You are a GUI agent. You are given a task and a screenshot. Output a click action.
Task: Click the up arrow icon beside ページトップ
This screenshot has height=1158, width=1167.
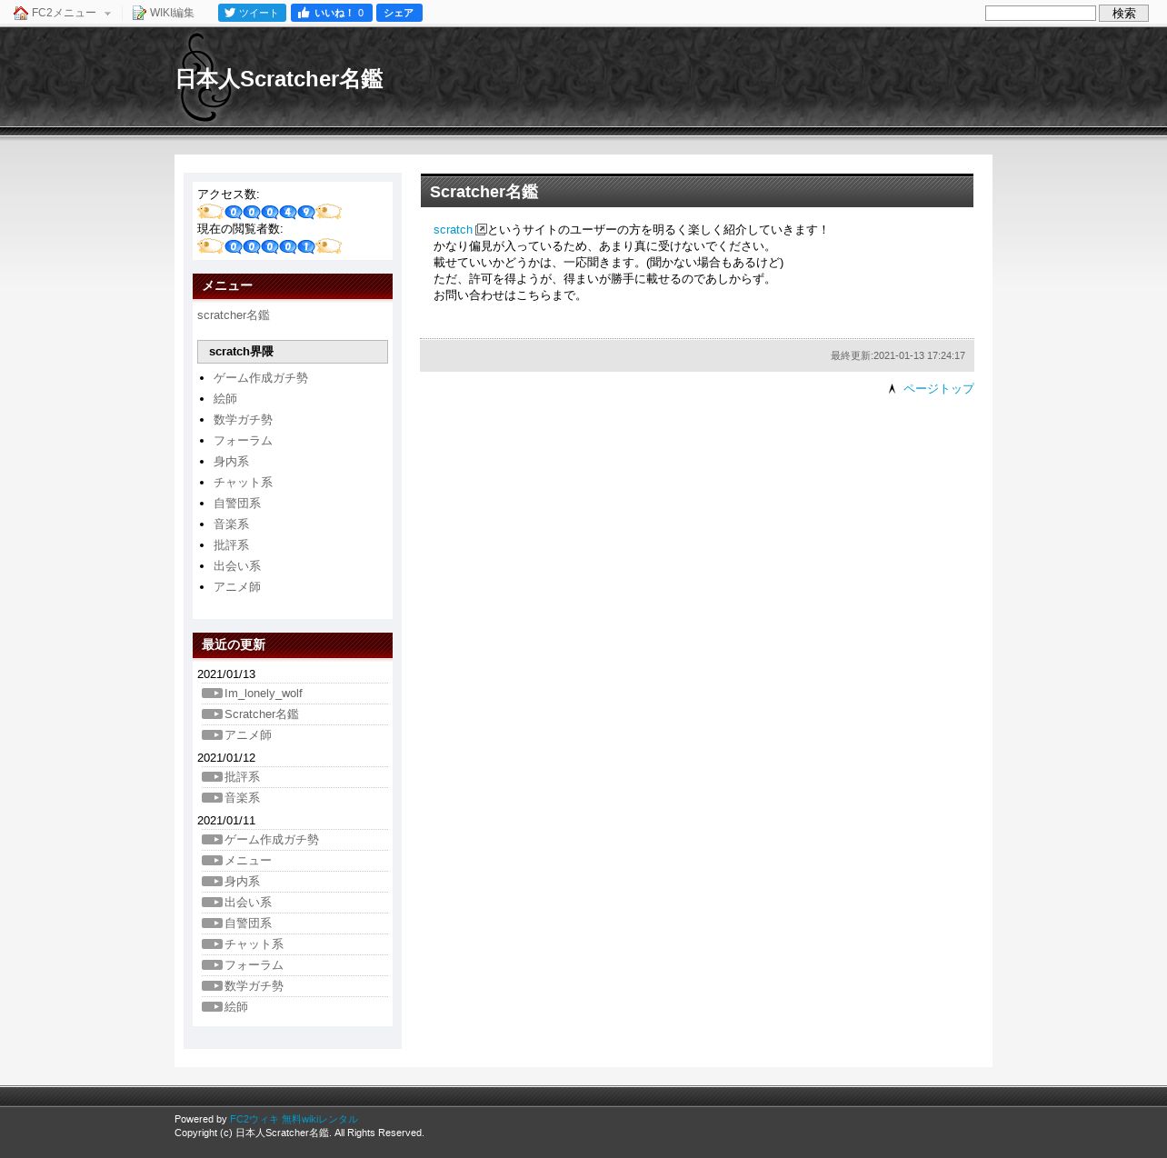[x=892, y=389]
